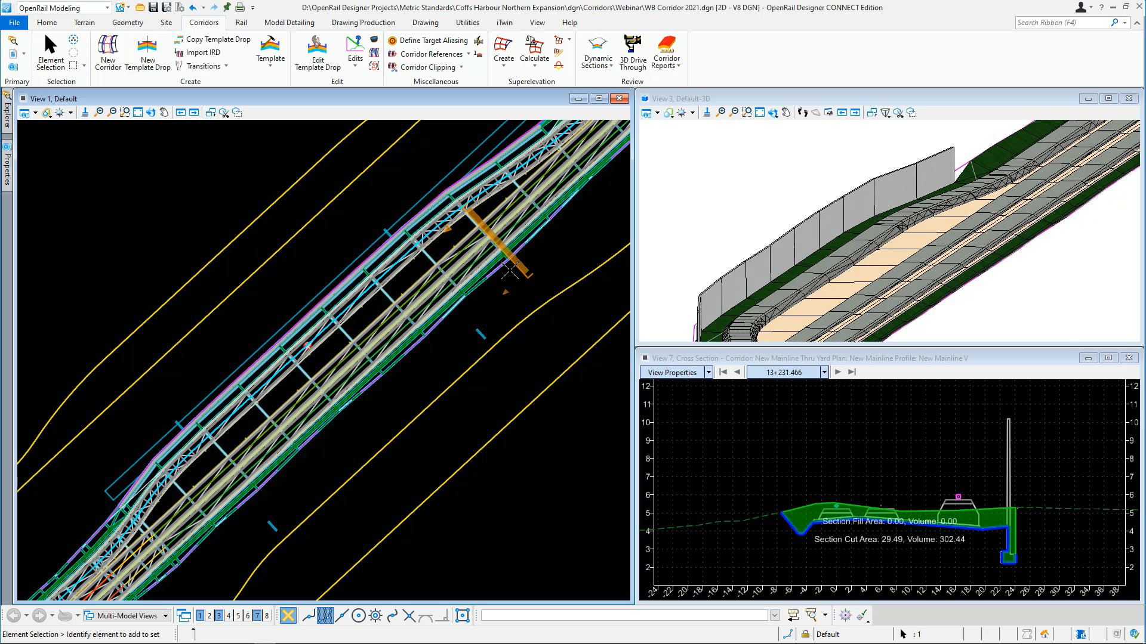This screenshot has width=1146, height=644.
Task: Toggle view group 8 on the status bar
Action: 266,615
